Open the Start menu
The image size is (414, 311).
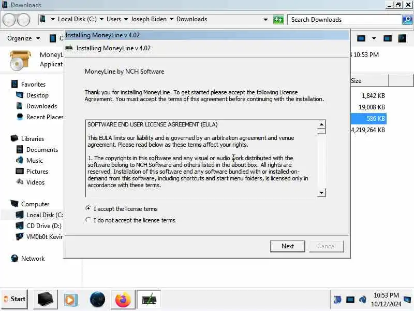[x=15, y=300]
